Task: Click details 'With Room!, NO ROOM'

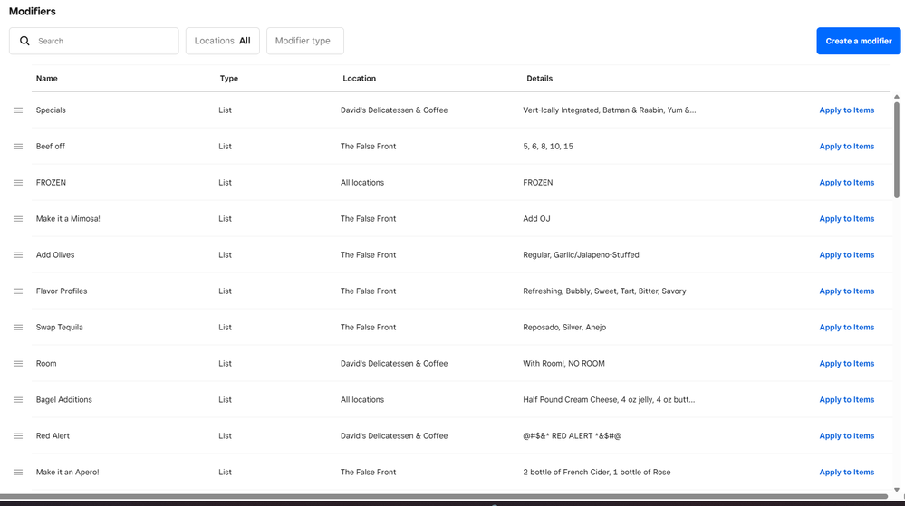Action: (563, 364)
